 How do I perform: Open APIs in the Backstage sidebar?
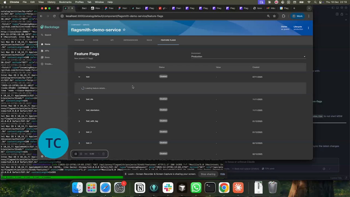click(x=45, y=51)
